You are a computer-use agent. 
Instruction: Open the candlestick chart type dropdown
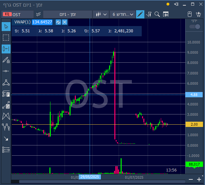(x=101, y=15)
